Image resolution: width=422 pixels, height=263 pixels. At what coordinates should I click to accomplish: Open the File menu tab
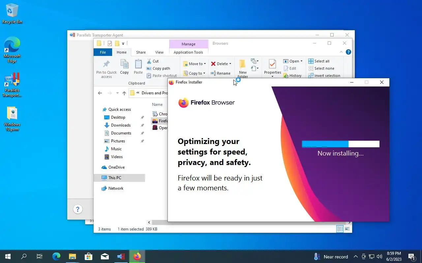click(x=103, y=52)
